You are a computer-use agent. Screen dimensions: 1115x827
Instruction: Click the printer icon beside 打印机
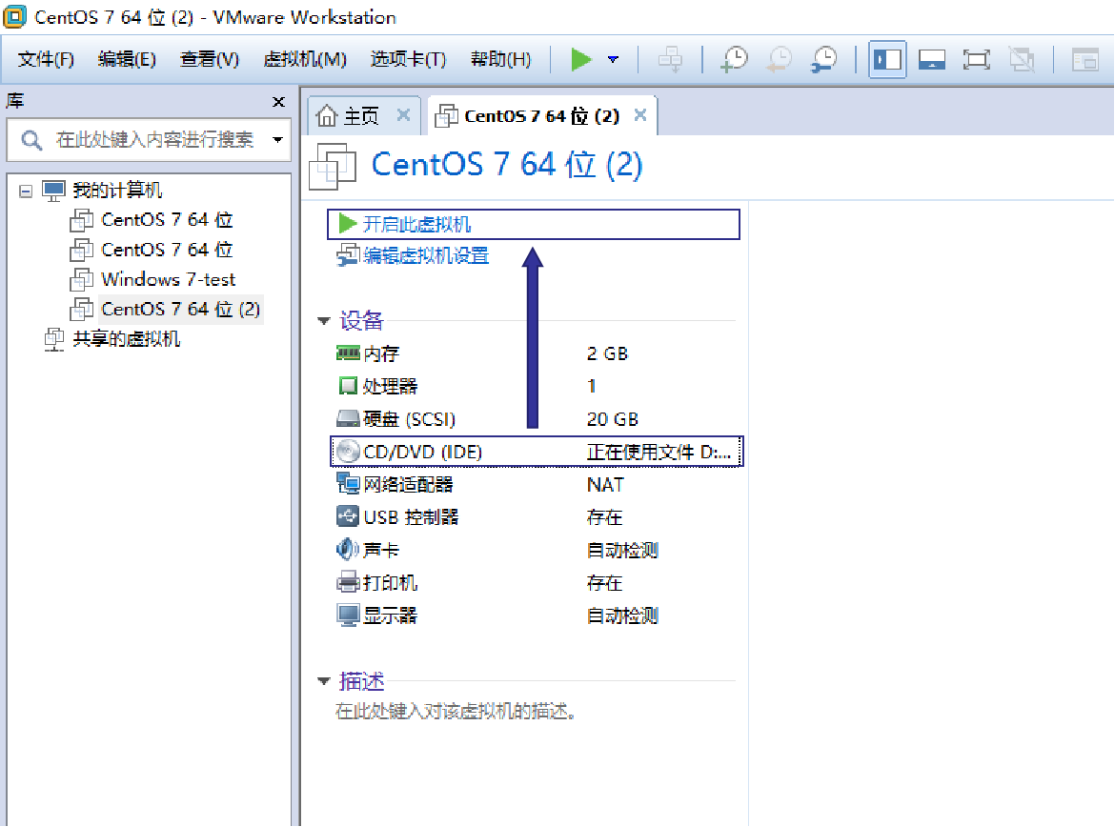click(x=348, y=582)
